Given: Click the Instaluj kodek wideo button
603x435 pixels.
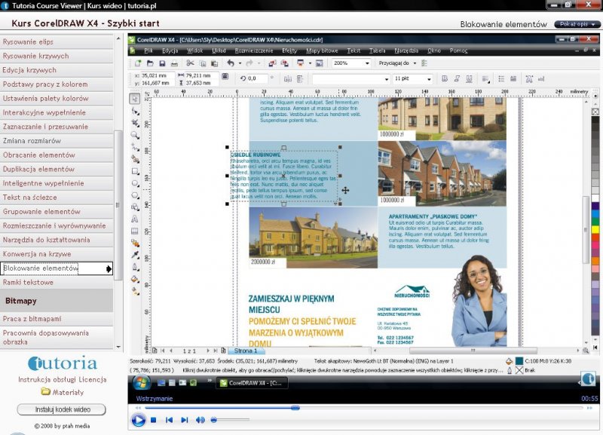Looking at the screenshot, I should coord(62,409).
